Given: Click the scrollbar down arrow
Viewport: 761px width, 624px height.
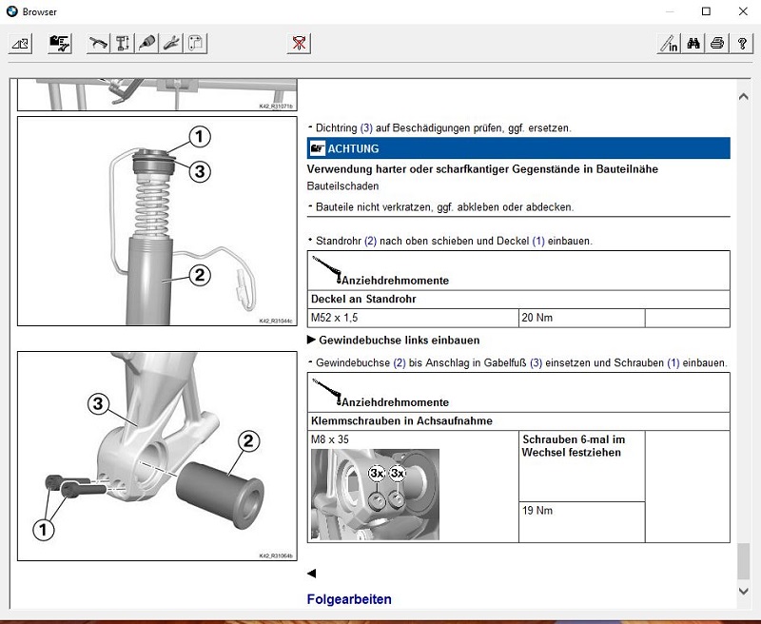Looking at the screenshot, I should pos(744,591).
